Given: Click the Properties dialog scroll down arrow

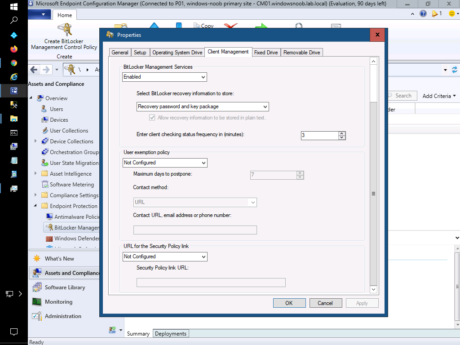Looking at the screenshot, I should coord(373,290).
